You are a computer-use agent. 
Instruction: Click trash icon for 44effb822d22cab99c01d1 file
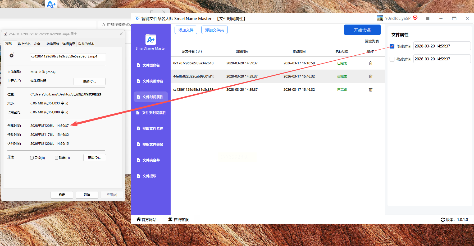[x=370, y=76]
